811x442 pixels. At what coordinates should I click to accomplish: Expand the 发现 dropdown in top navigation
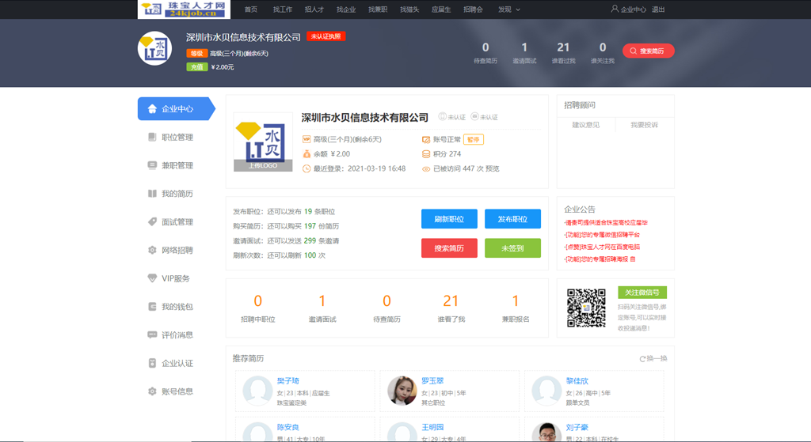coord(509,9)
